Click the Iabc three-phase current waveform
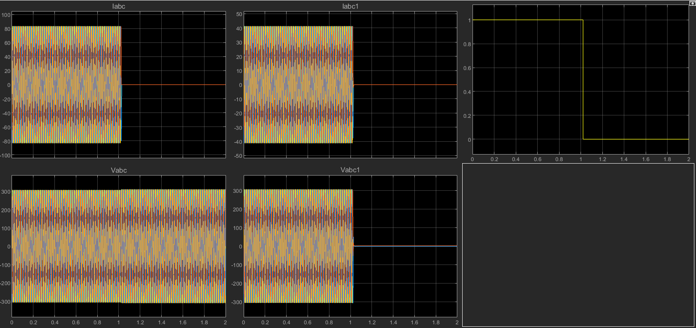 click(x=66, y=84)
